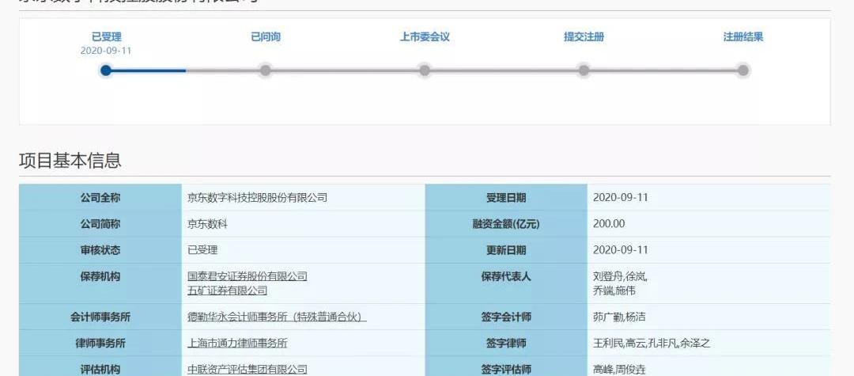The height and width of the screenshot is (376, 854).
Task: Click the 公司全称 header cell
Action: (x=100, y=198)
